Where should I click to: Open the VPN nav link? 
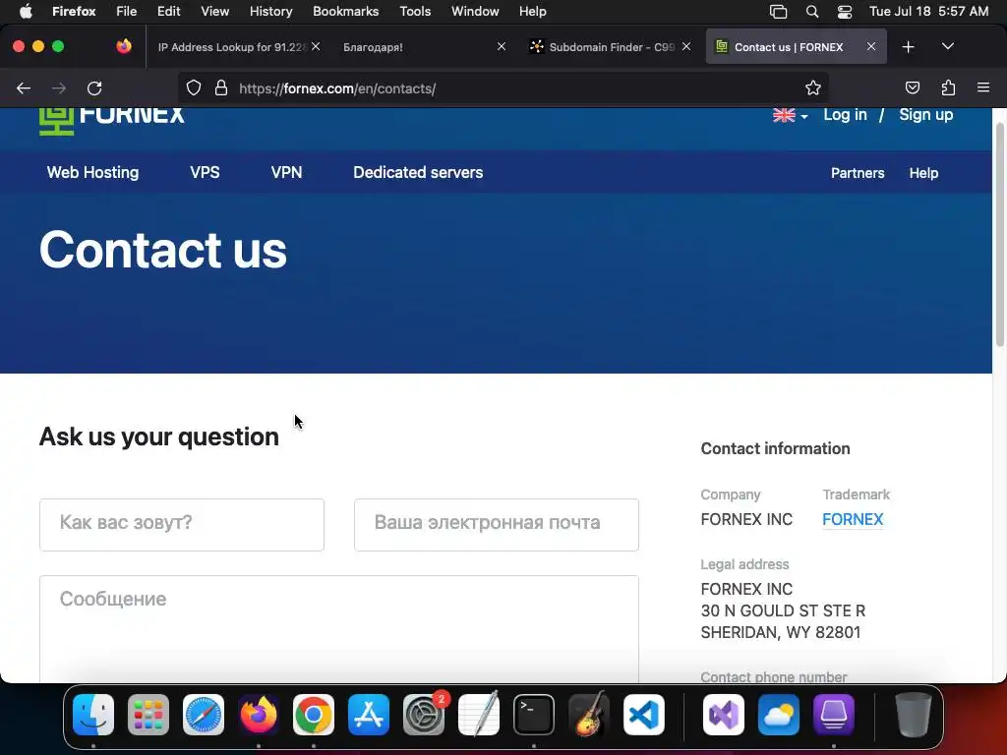pyautogui.click(x=286, y=172)
